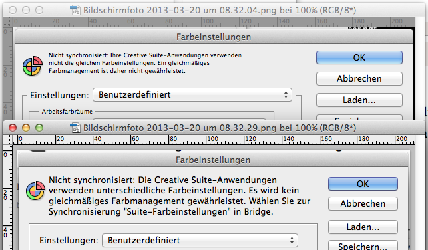Click the title text of the 08.32.29.png window
Image resolution: width=428 pixels, height=250 pixels.
tap(220, 128)
